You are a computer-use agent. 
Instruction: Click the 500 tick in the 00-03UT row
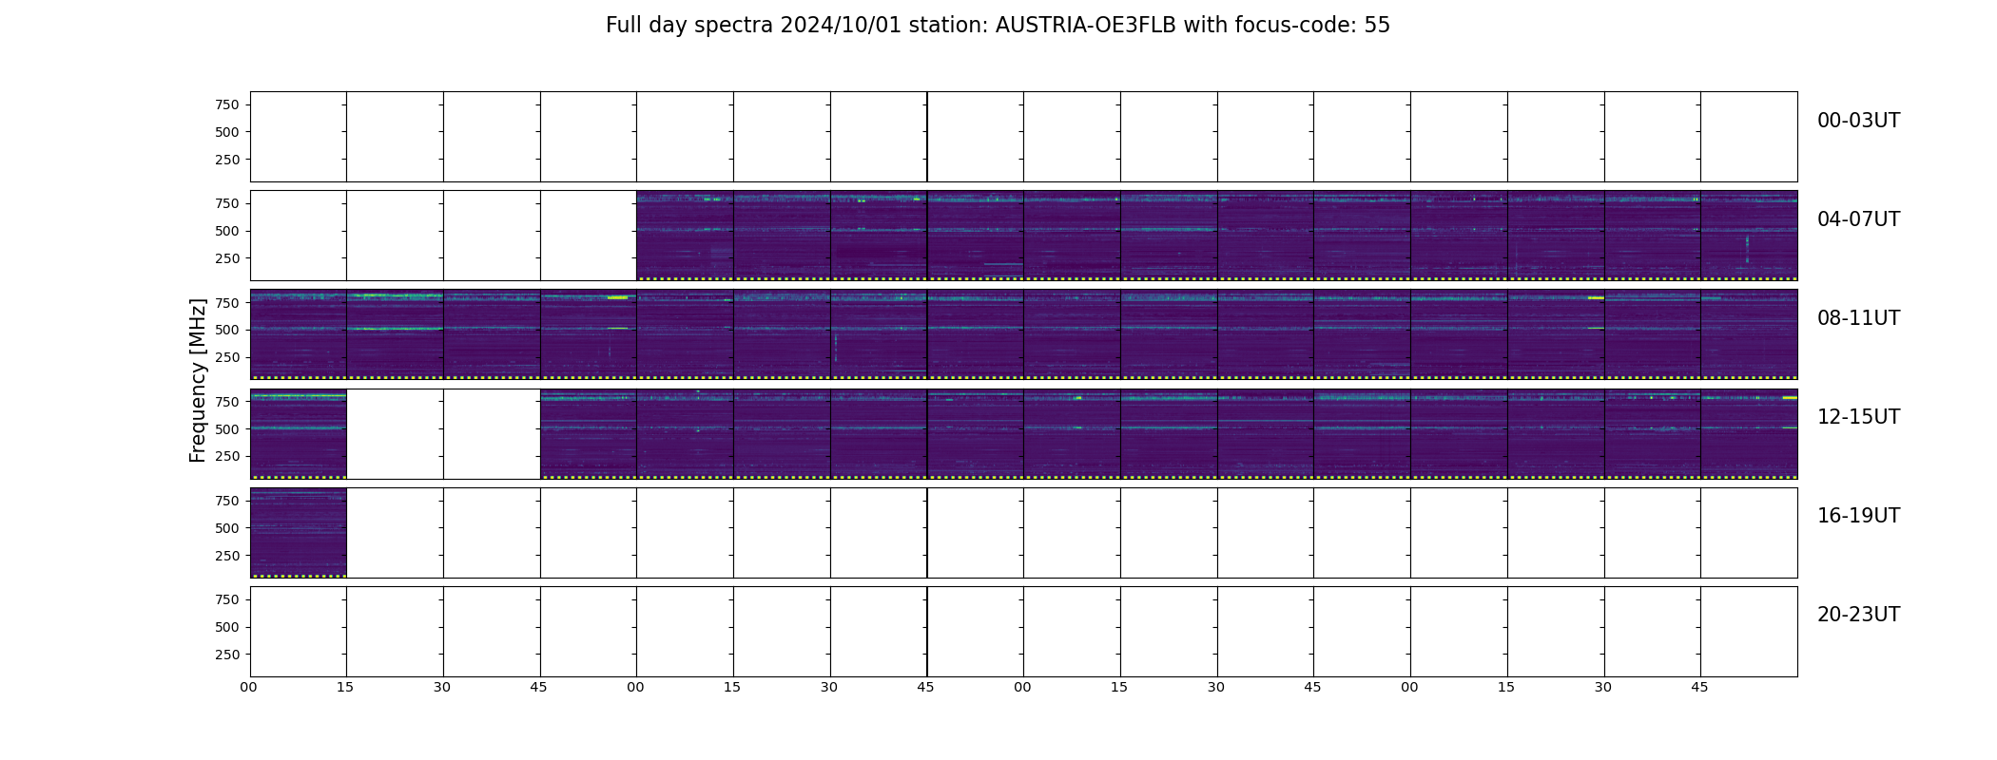click(227, 132)
